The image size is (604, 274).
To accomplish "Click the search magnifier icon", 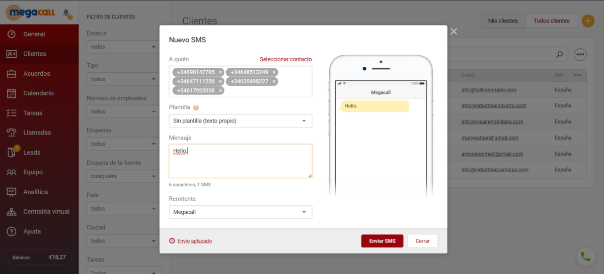I will 559,54.
